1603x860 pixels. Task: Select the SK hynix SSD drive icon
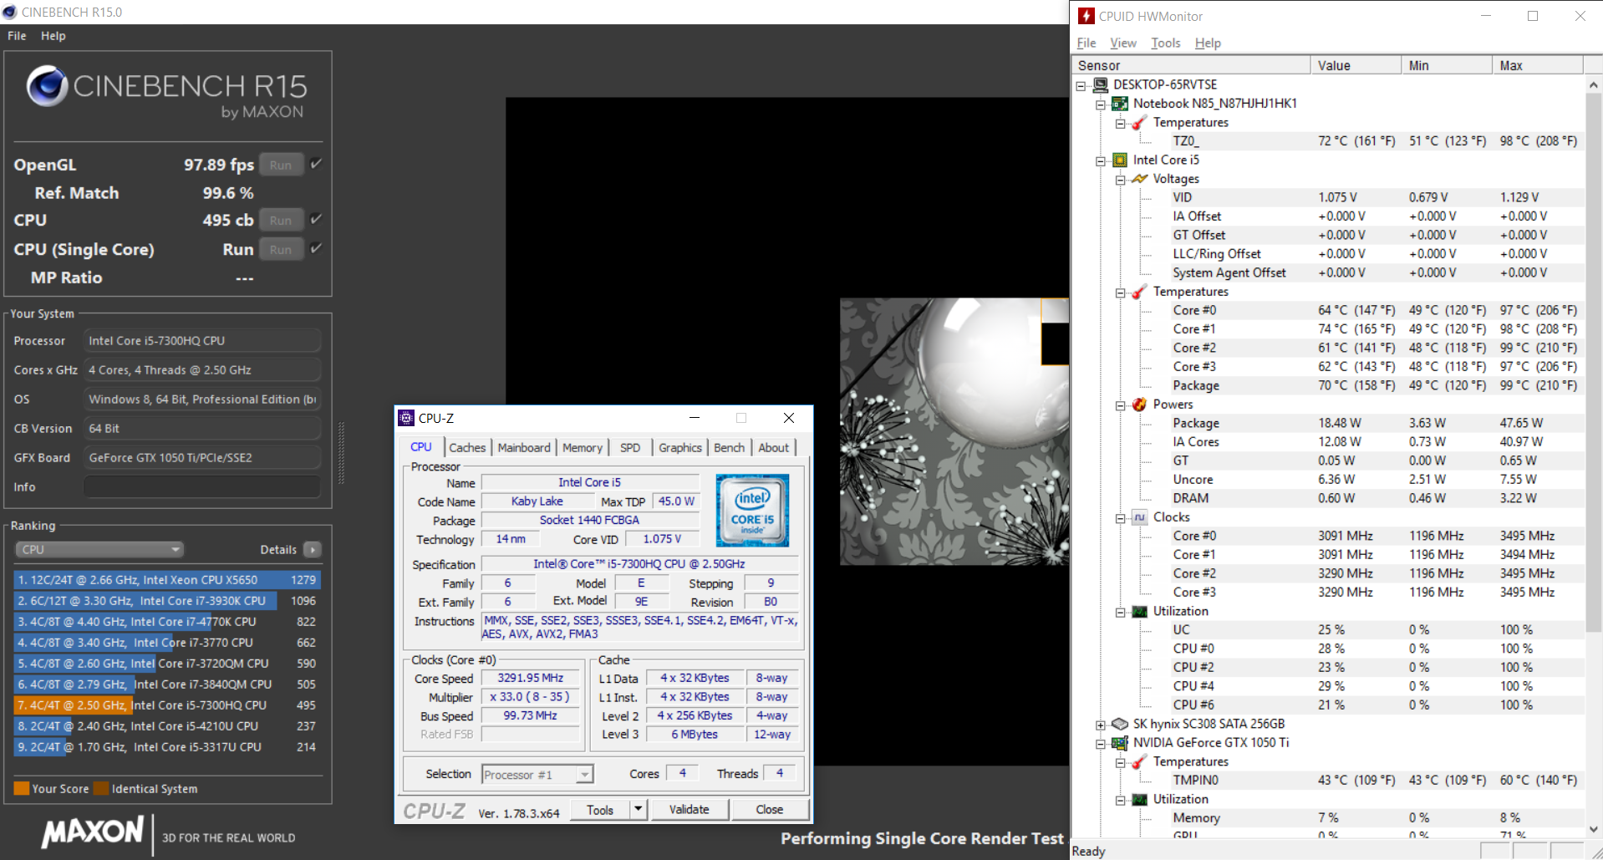1120,724
